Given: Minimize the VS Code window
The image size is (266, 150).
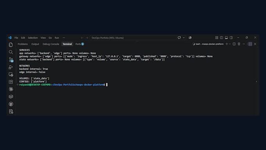Looking at the screenshot, I should tap(238, 38).
